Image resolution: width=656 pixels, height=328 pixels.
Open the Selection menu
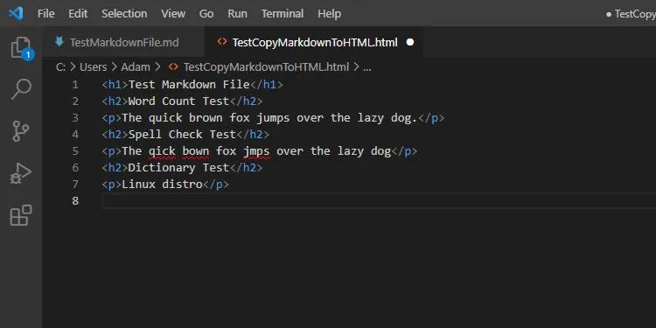124,14
